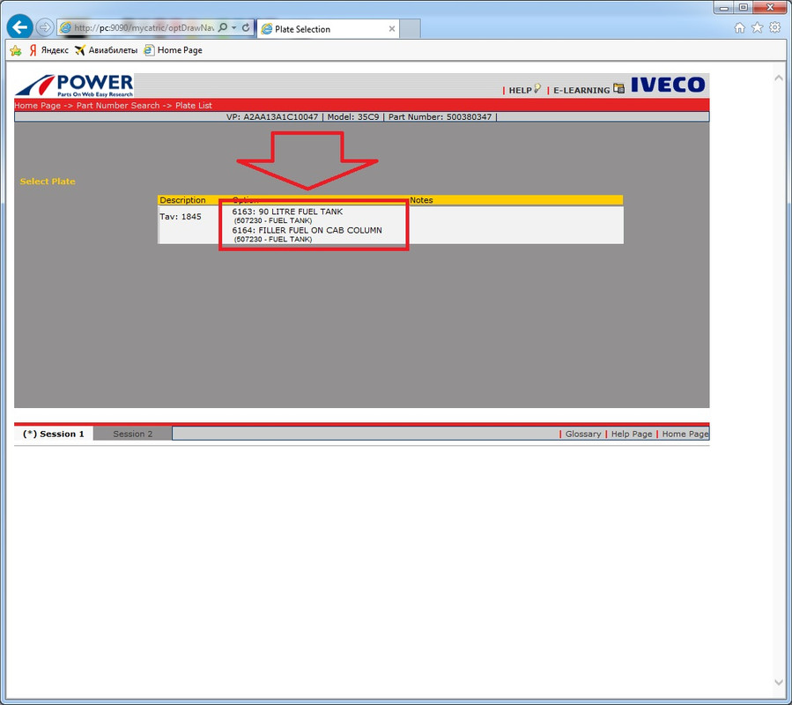
Task: Click the IVECO logo
Action: click(668, 85)
